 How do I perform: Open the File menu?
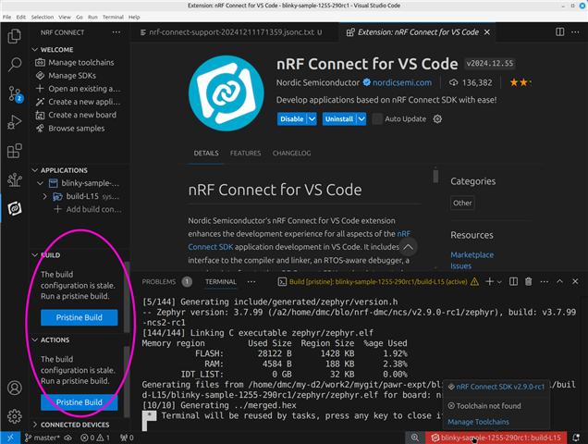[x=6, y=17]
